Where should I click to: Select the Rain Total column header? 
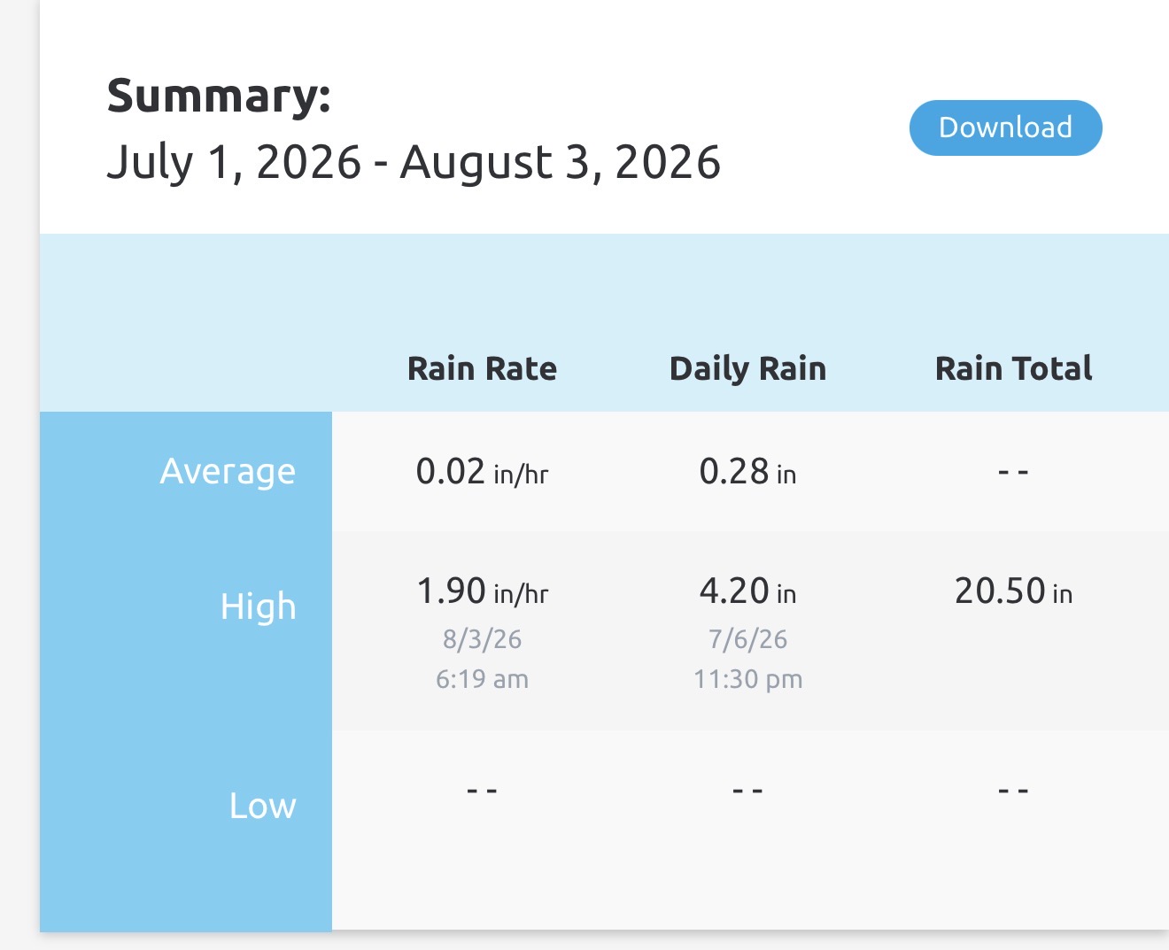coord(1013,368)
